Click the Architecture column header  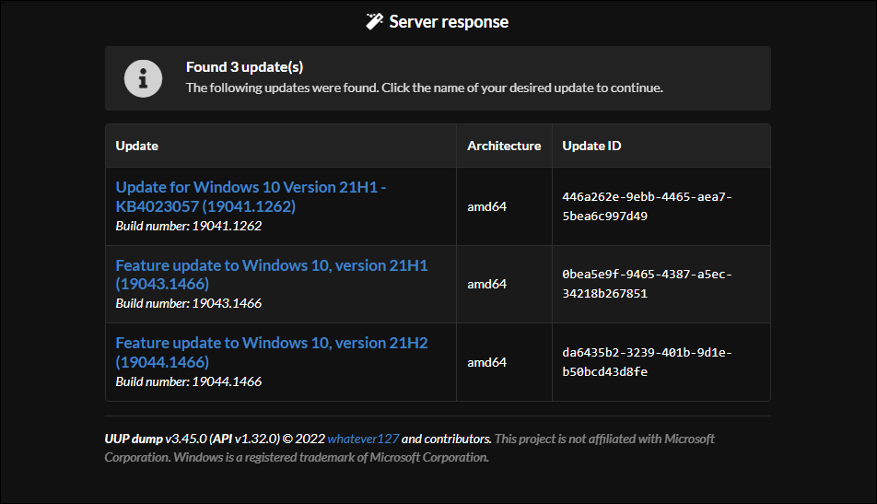point(504,146)
